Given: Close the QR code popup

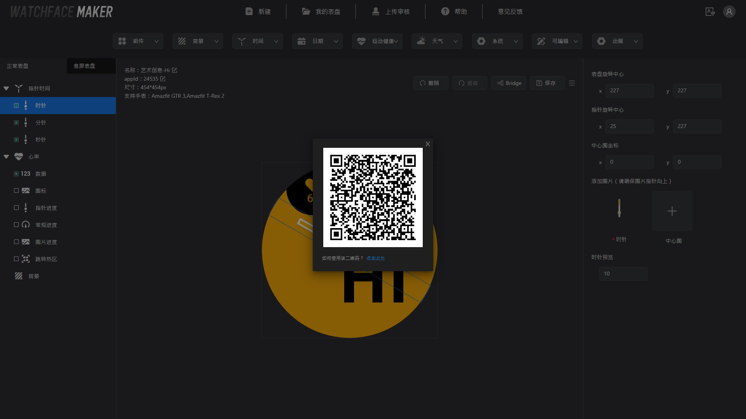Looking at the screenshot, I should click(428, 144).
